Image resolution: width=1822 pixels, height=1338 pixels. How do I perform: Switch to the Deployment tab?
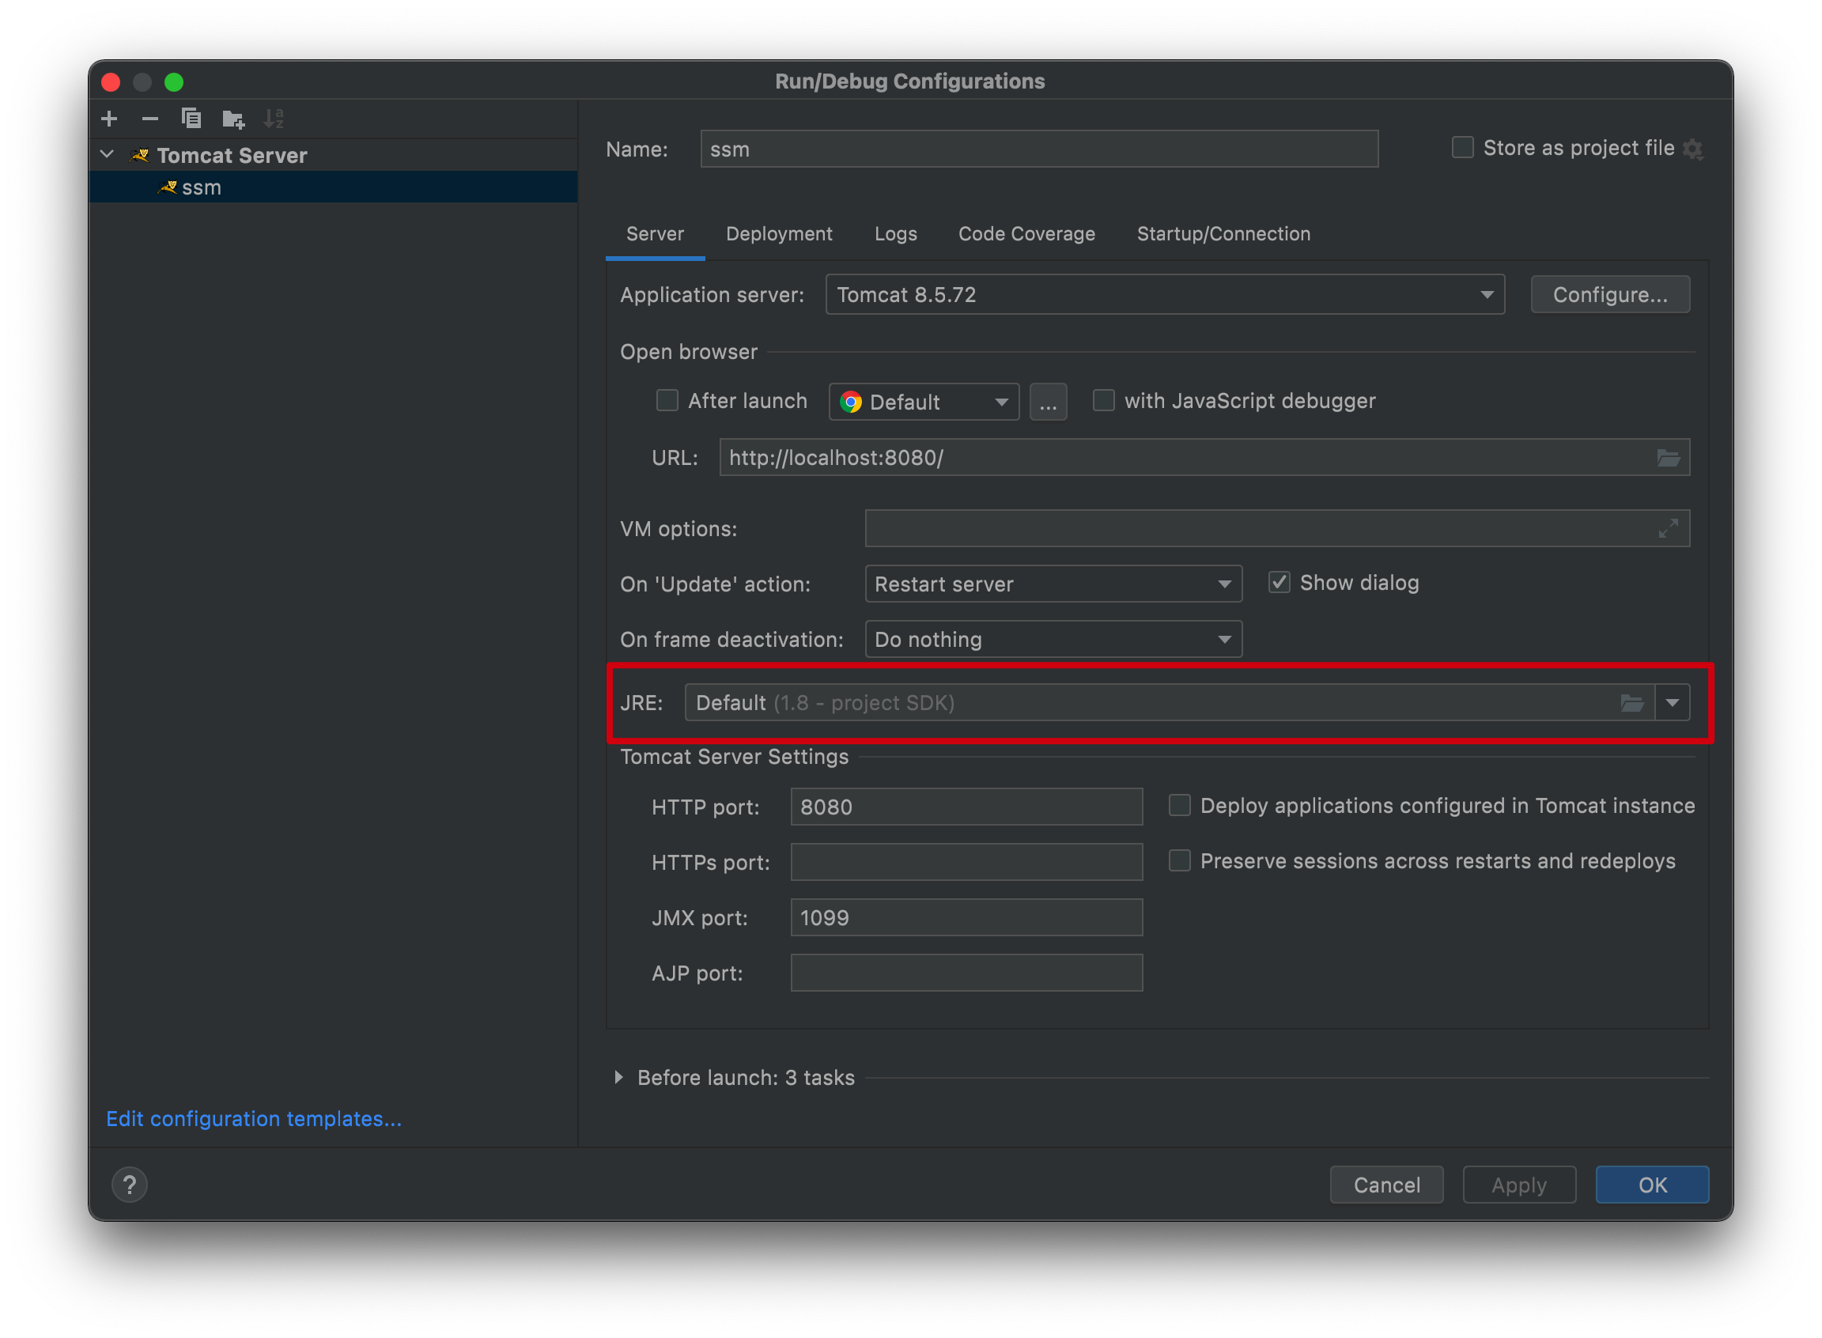pos(784,233)
